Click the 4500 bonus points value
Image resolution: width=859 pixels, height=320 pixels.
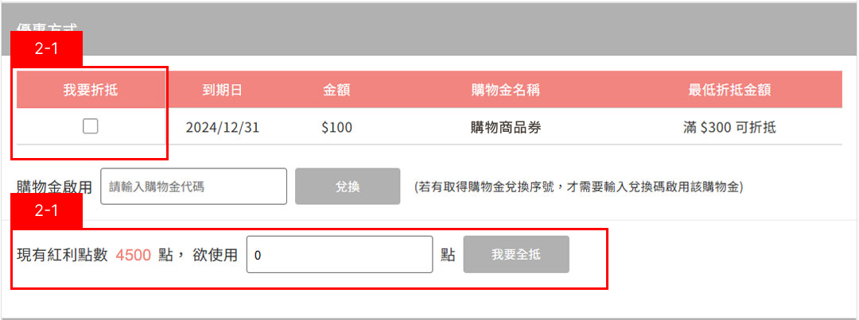[x=133, y=256]
